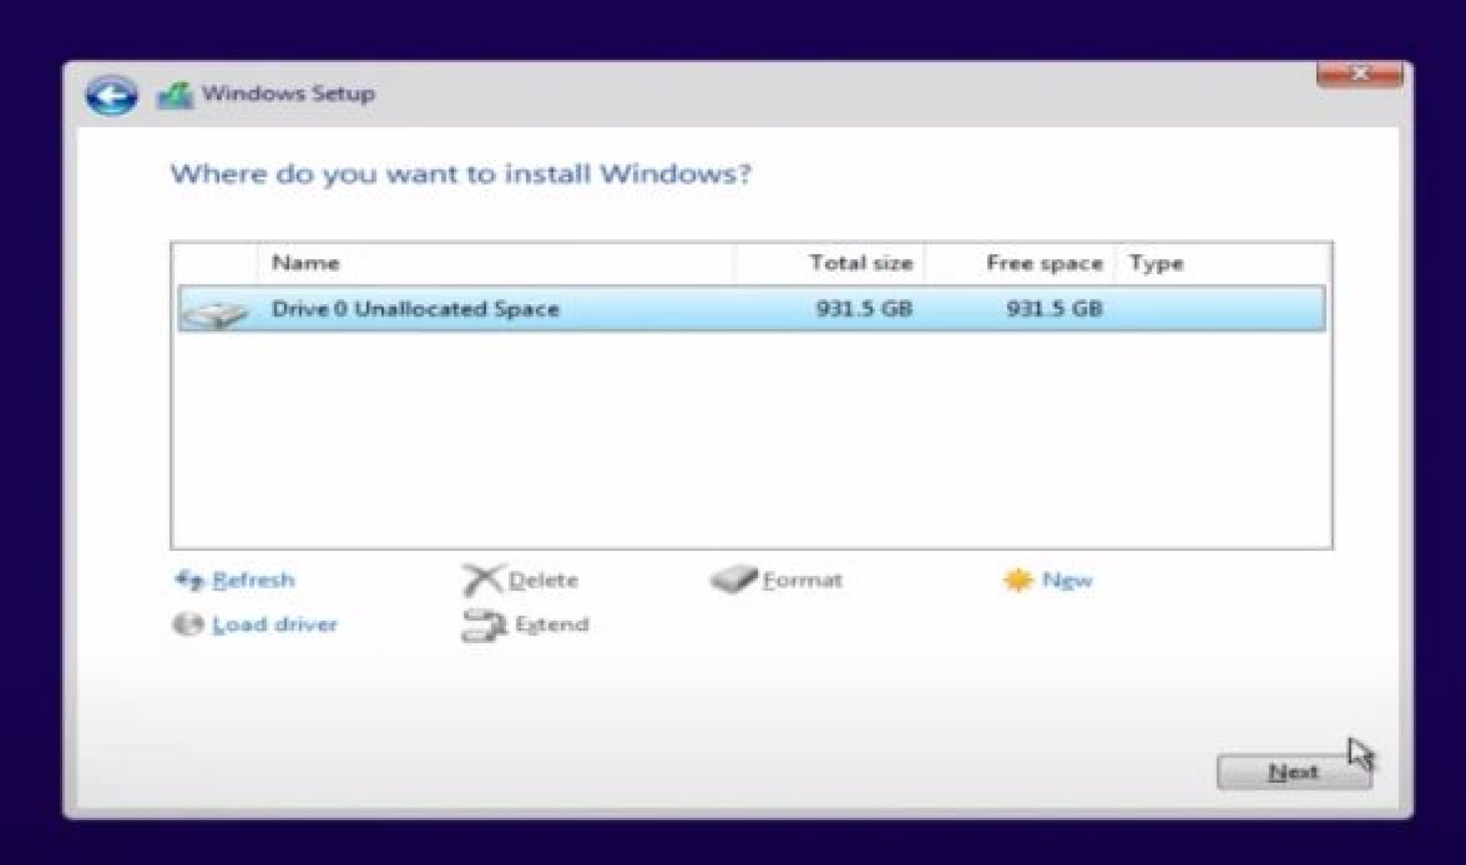Screen dimensions: 1466x865
Task: Click the blue back arrow button
Action: tap(111, 95)
